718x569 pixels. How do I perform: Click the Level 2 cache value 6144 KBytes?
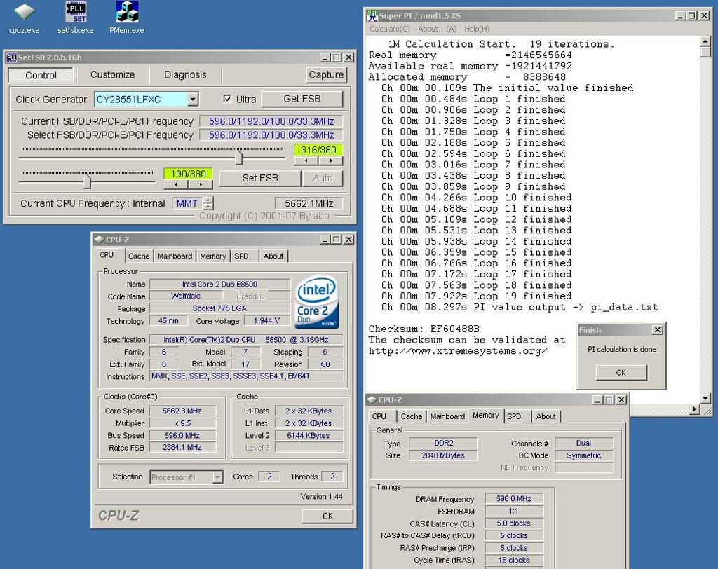coord(309,435)
